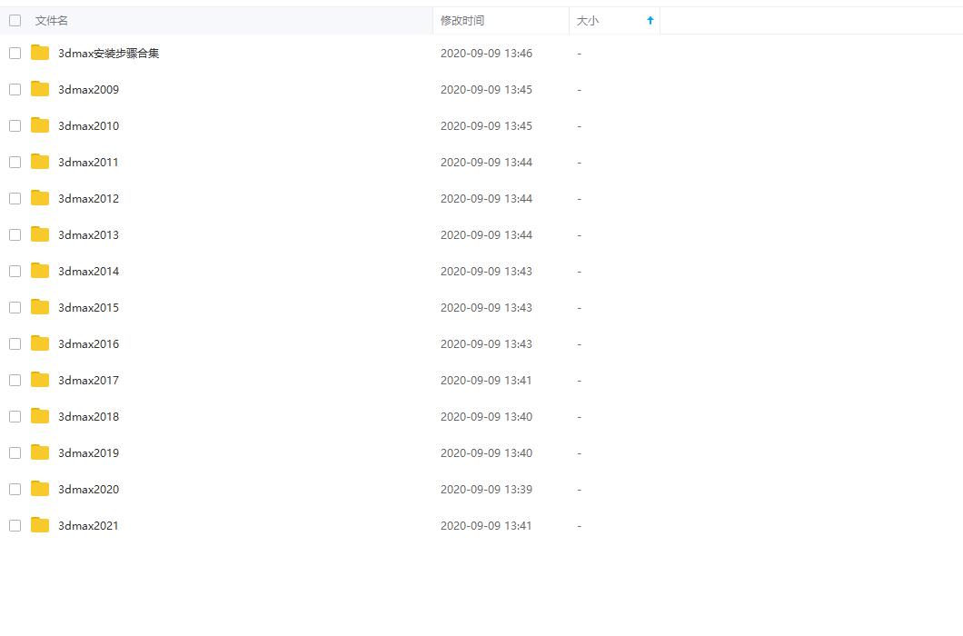Click the 3dmax2014 folder icon

click(x=40, y=271)
